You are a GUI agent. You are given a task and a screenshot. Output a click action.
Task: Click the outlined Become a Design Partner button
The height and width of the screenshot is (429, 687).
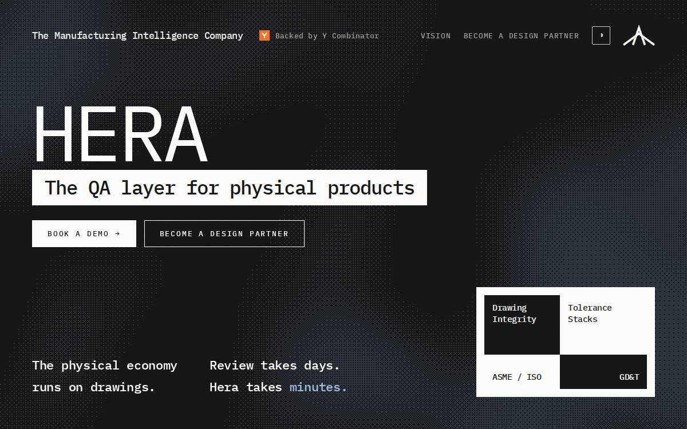coord(224,233)
